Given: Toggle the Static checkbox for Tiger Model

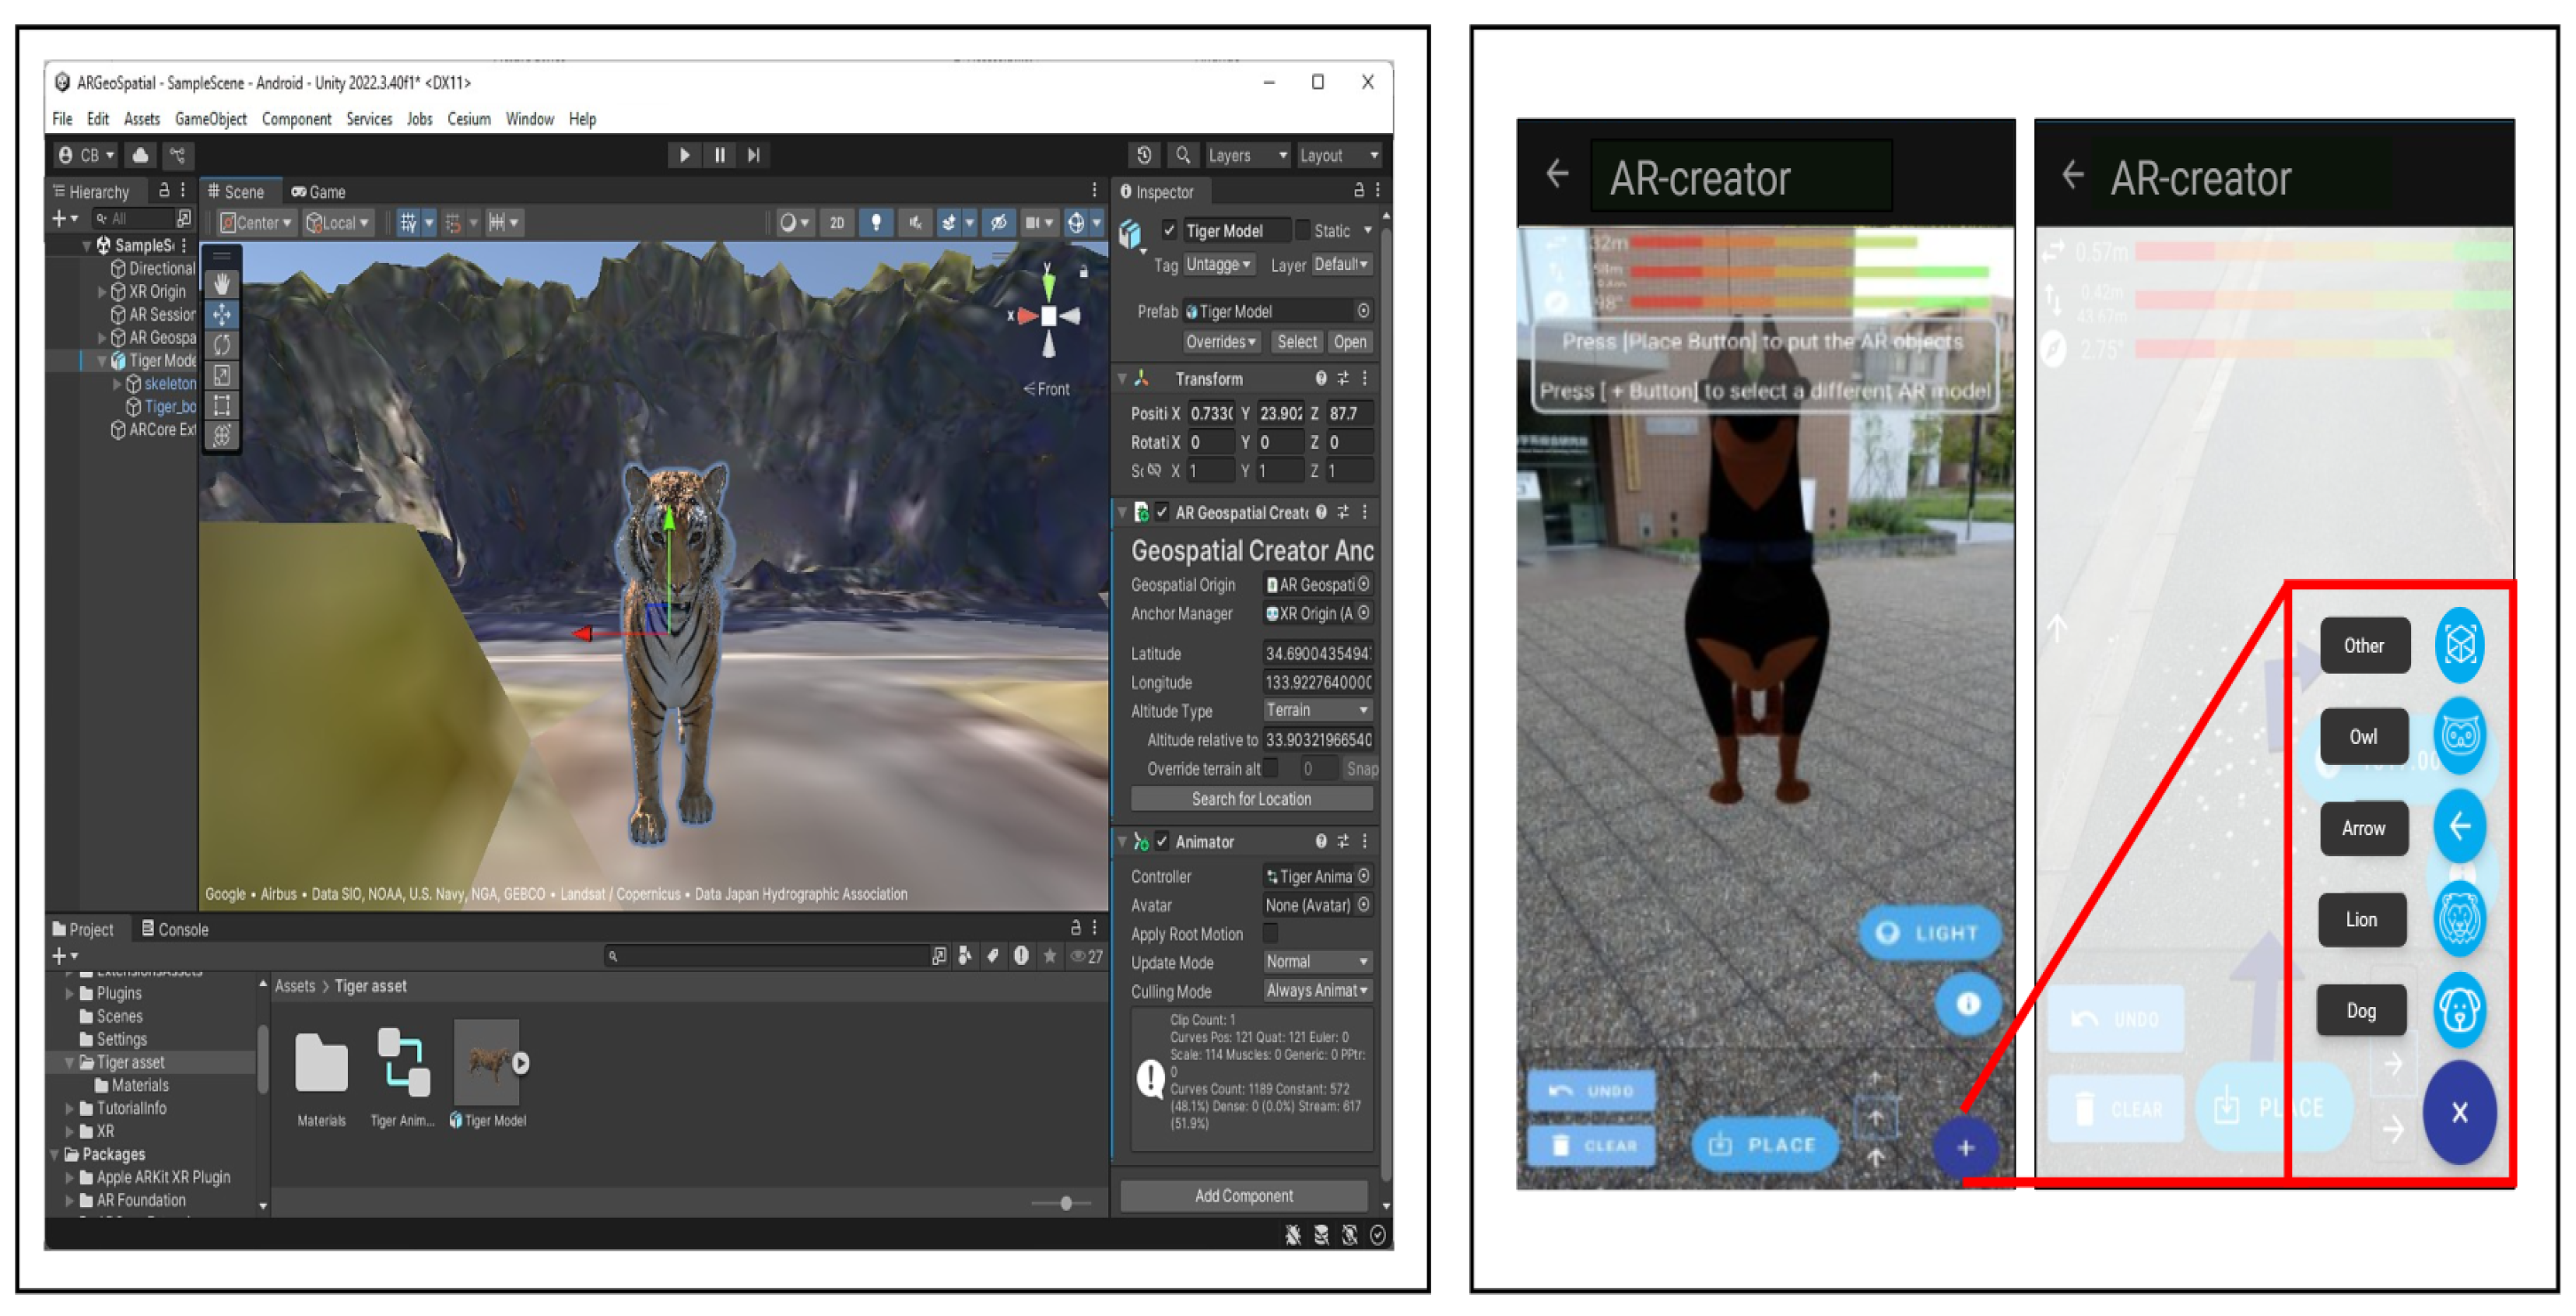Looking at the screenshot, I should click(x=1302, y=230).
